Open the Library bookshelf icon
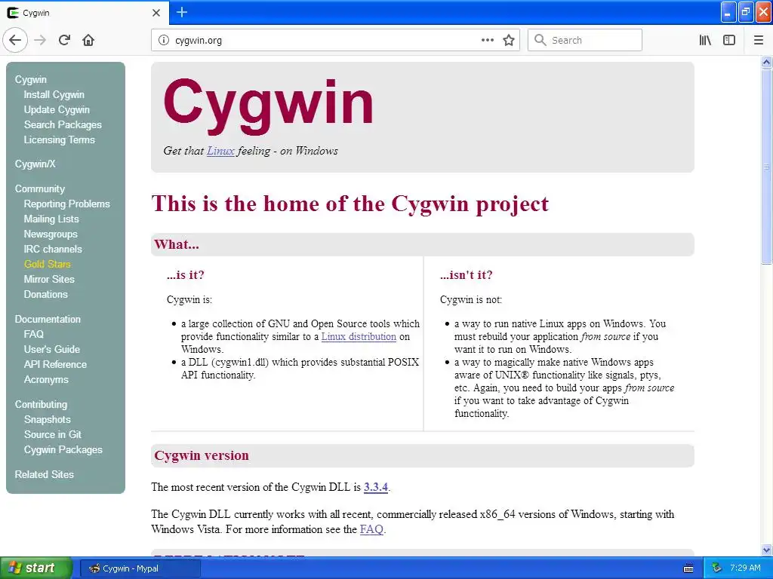The height and width of the screenshot is (579, 773). tap(705, 41)
